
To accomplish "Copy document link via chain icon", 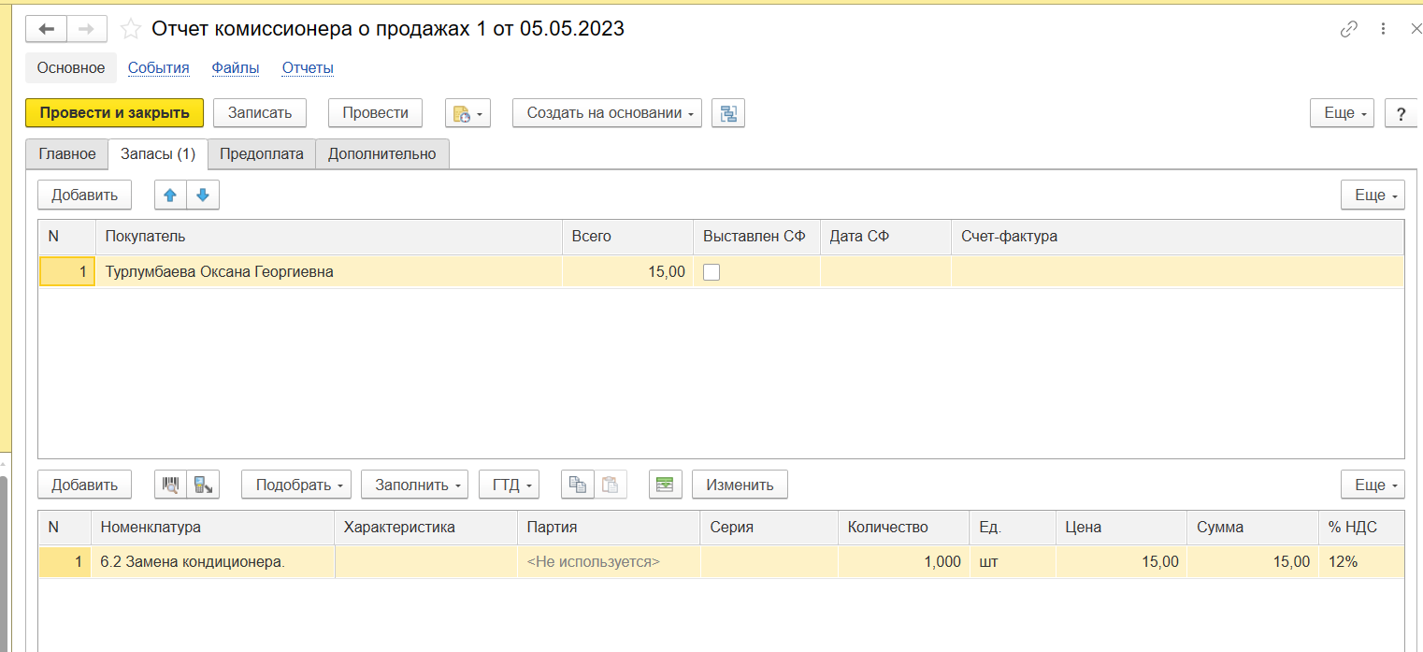I will click(x=1348, y=29).
